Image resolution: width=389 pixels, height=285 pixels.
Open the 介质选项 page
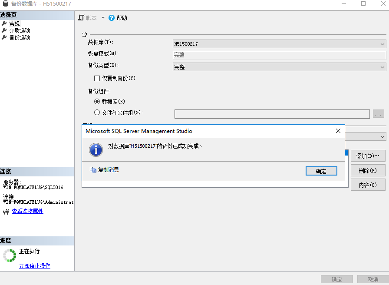coord(20,30)
